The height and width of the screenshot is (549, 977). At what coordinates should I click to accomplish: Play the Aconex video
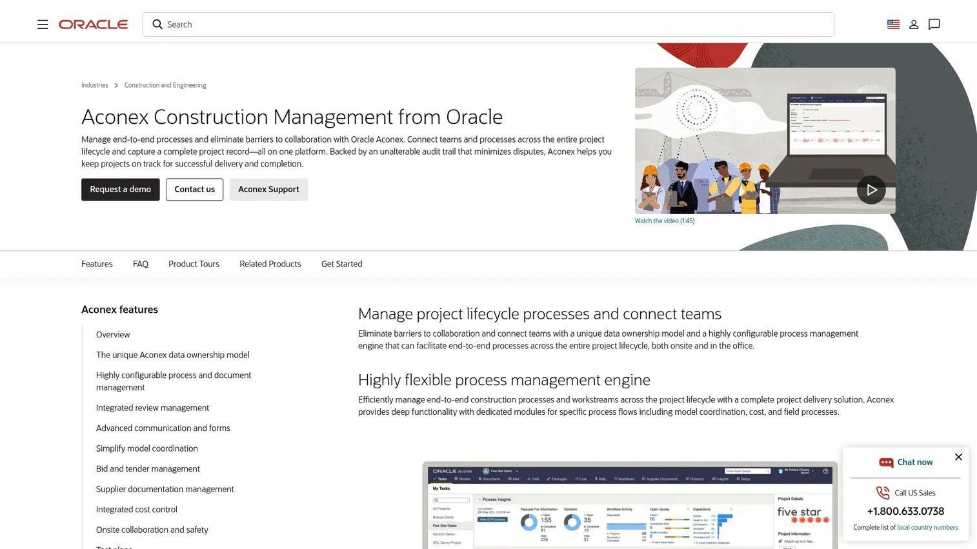(871, 190)
